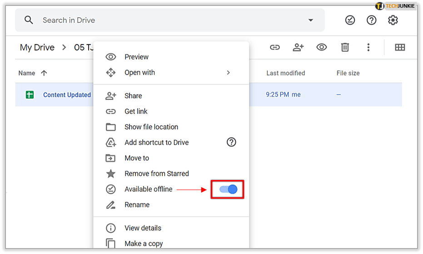Select Move to in context menu
423x254 pixels.
[137, 158]
